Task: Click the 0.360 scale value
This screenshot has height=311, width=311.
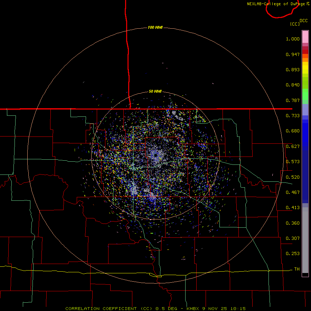Action: (x=293, y=223)
